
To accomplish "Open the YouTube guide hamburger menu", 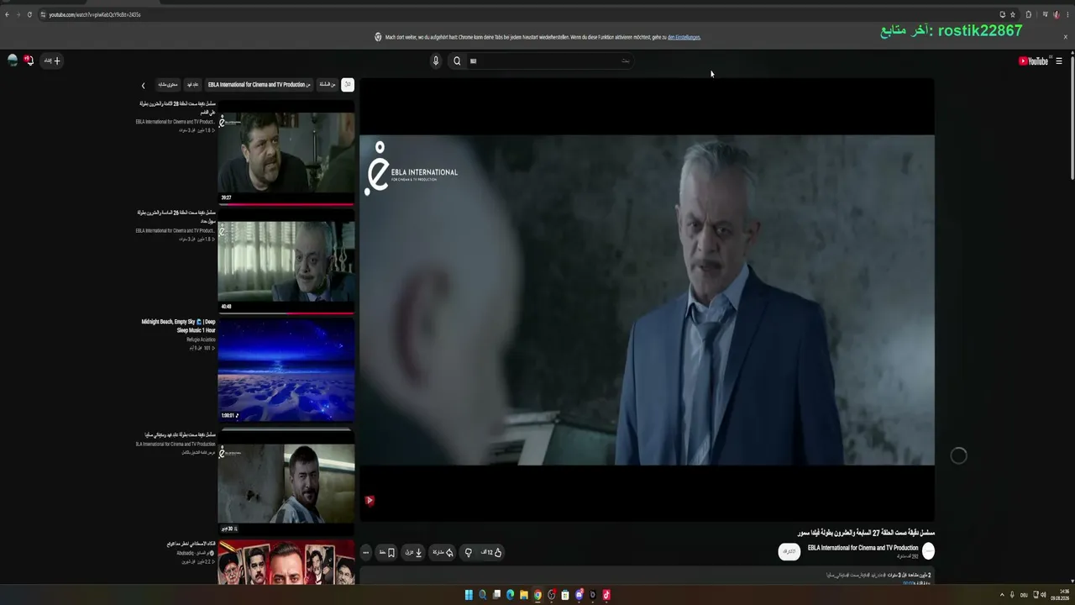I will (x=1059, y=60).
